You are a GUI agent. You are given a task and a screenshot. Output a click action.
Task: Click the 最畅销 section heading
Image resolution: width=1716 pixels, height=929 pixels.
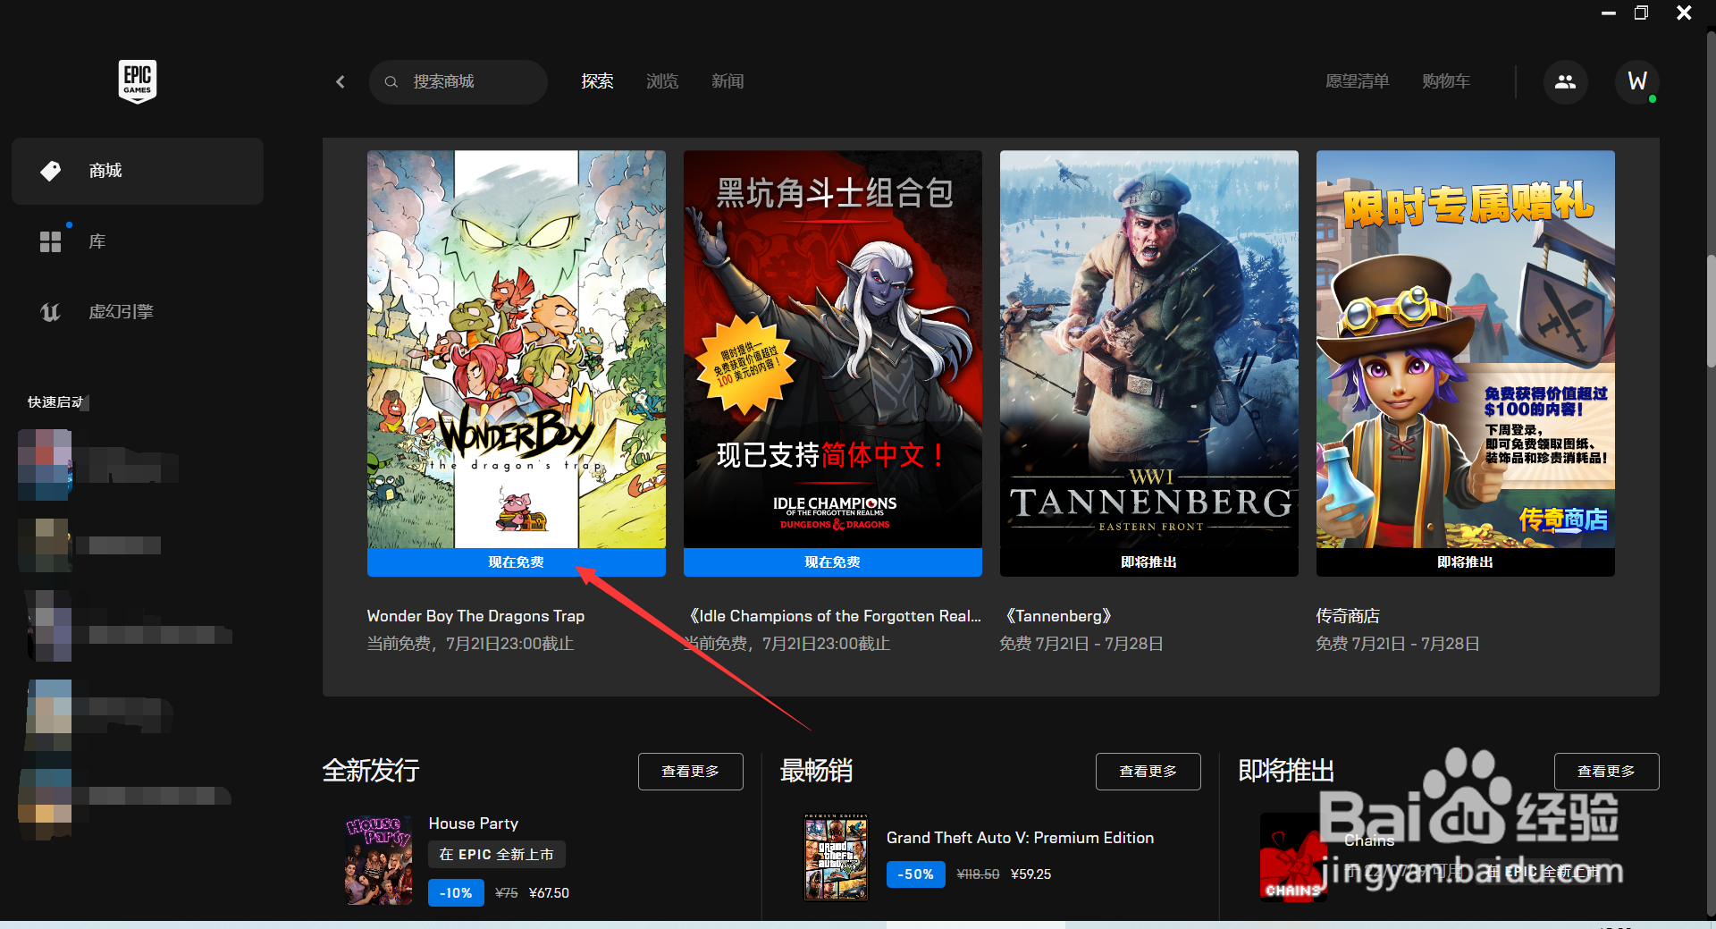click(816, 771)
